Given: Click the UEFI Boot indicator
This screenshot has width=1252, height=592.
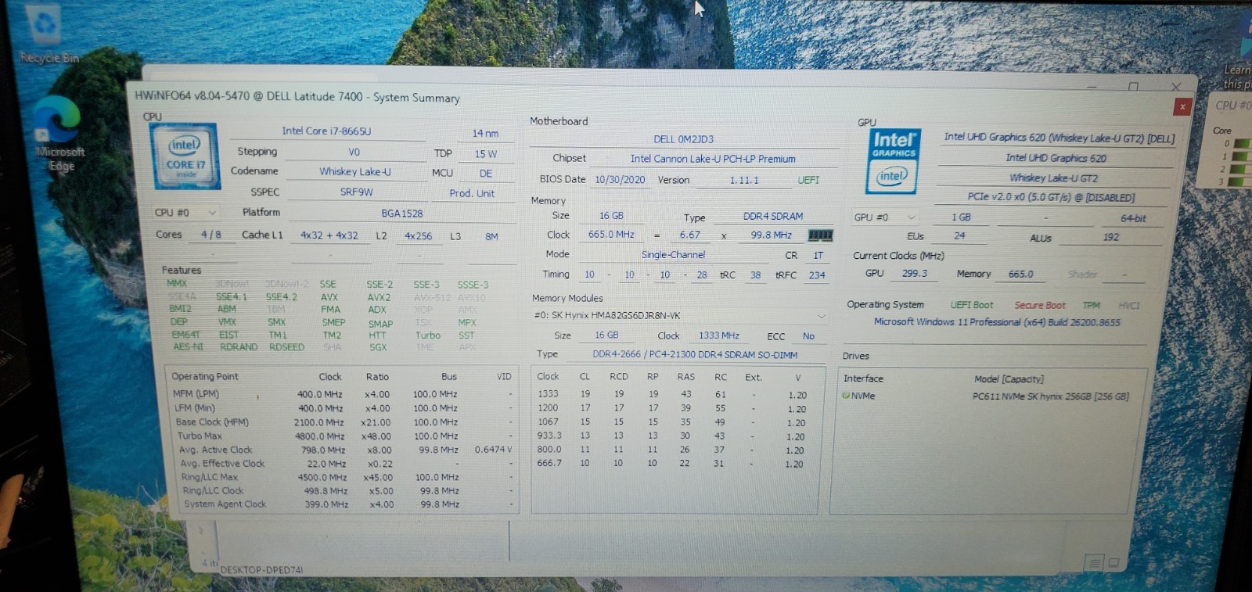Looking at the screenshot, I should [x=971, y=305].
